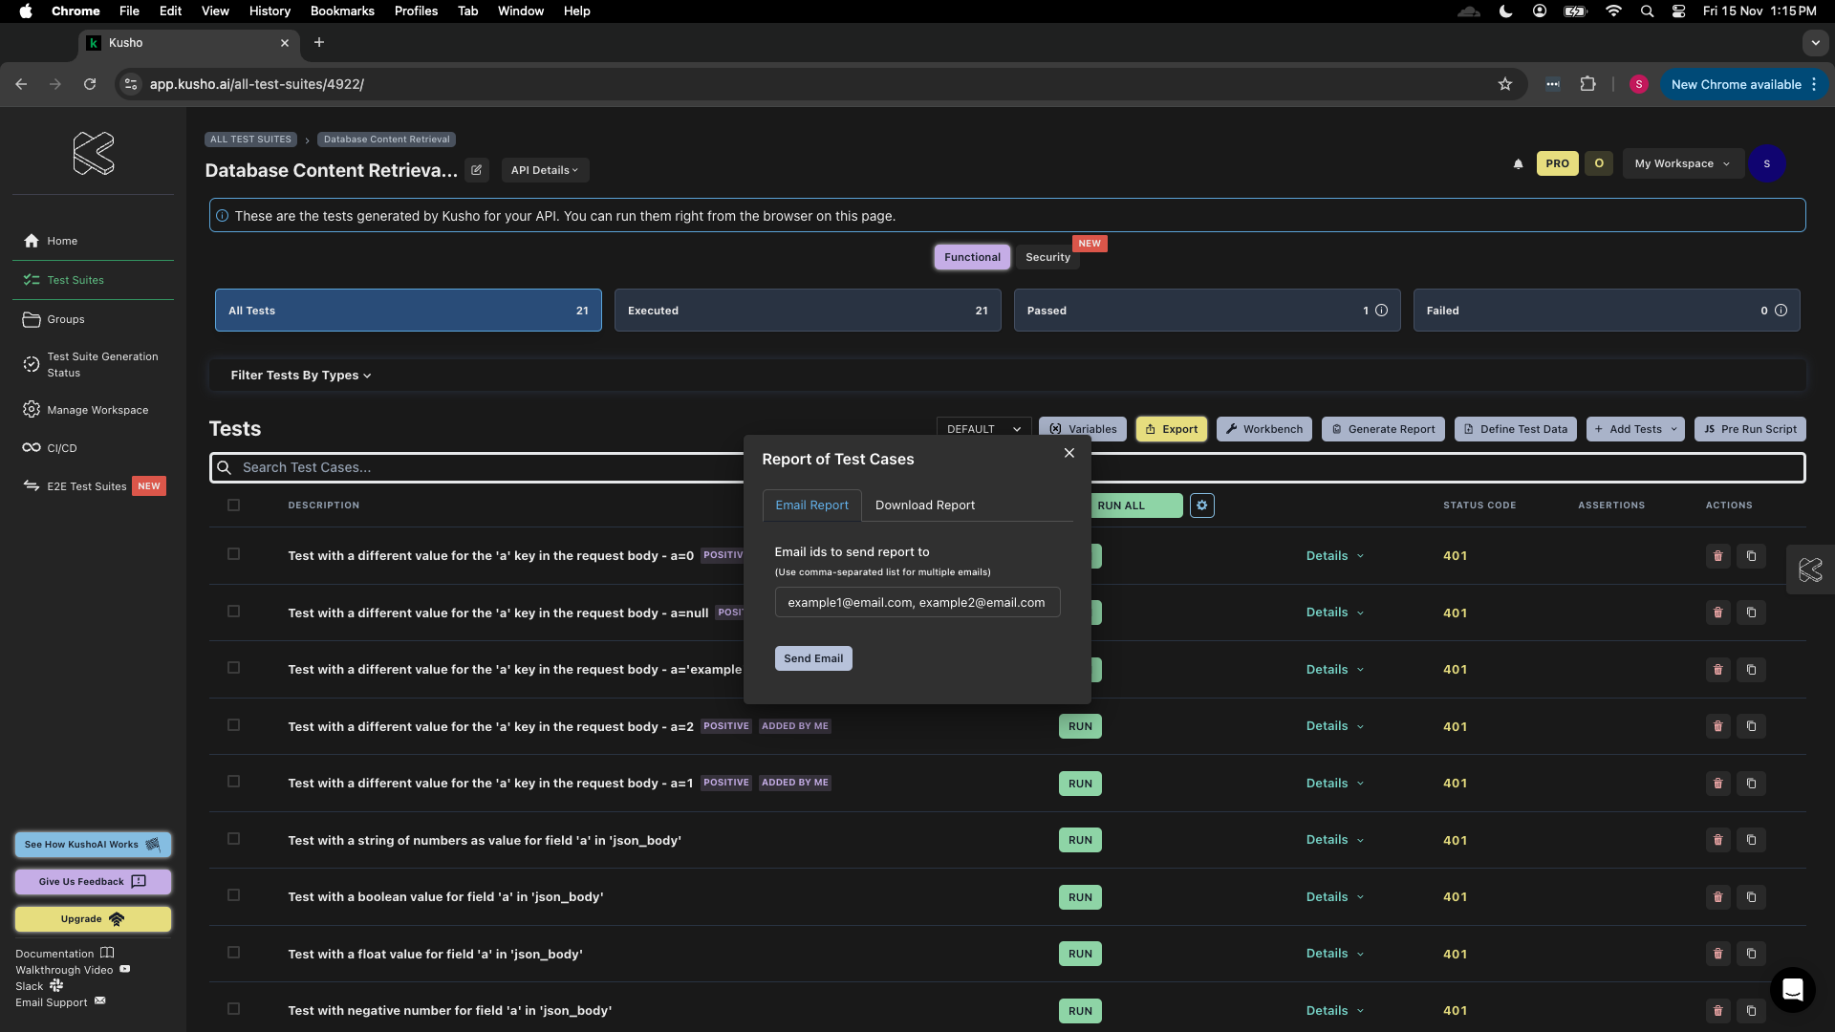Click the info icon on Failed card

[1781, 311]
